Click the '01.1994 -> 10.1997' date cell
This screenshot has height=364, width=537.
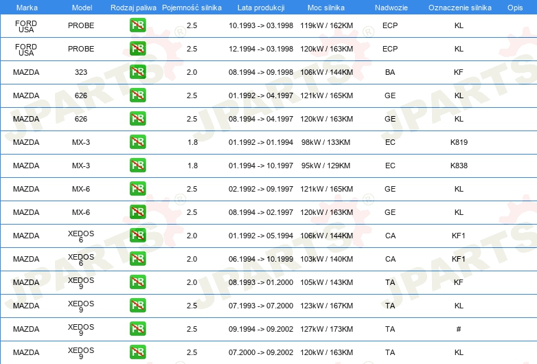pyautogui.click(x=261, y=166)
